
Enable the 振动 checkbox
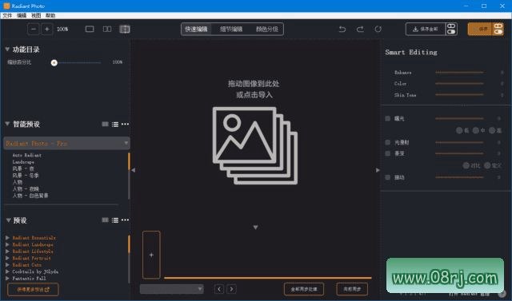point(387,177)
